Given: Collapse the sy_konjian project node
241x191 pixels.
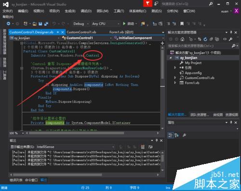Looking at the screenshot, I should [x=171, y=58].
